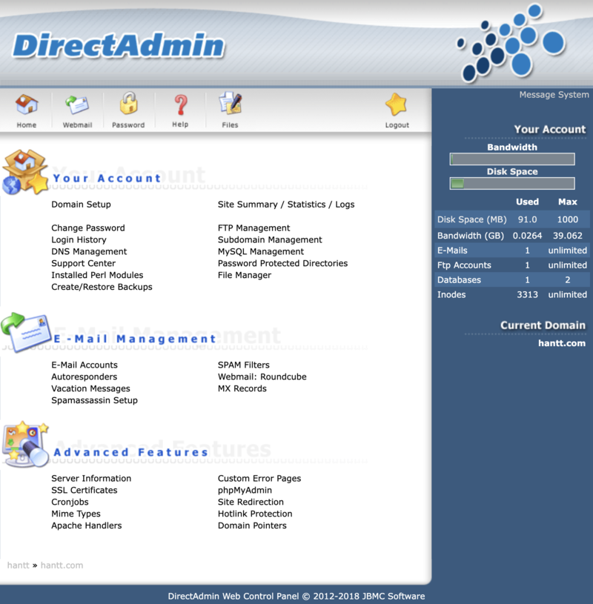The image size is (593, 604).
Task: Click the Home house icon
Action: [27, 104]
